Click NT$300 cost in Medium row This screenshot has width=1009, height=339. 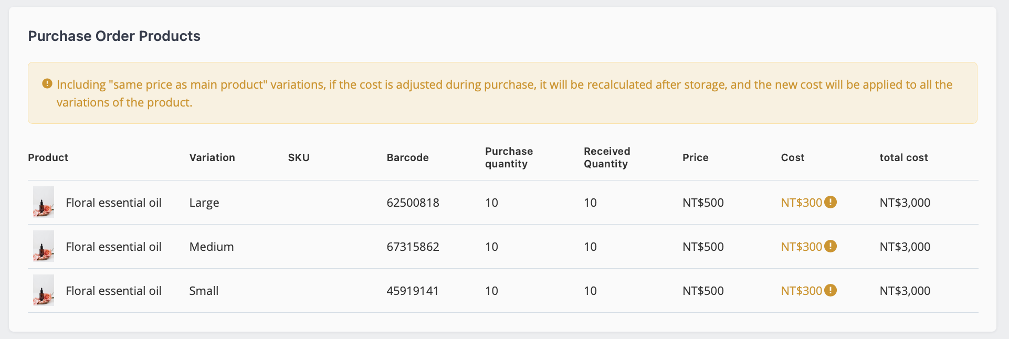click(x=801, y=247)
